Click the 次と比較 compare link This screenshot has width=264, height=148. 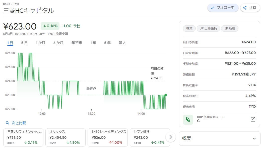tap(19, 123)
